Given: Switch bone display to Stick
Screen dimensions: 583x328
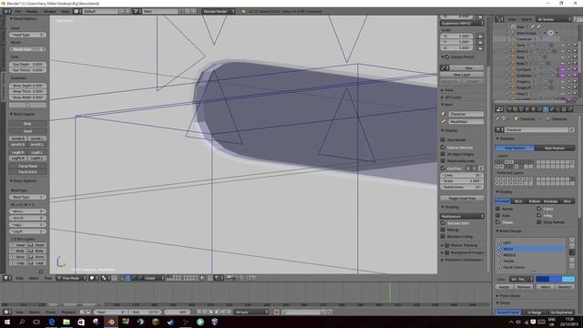Looking at the screenshot, I should pos(518,201).
